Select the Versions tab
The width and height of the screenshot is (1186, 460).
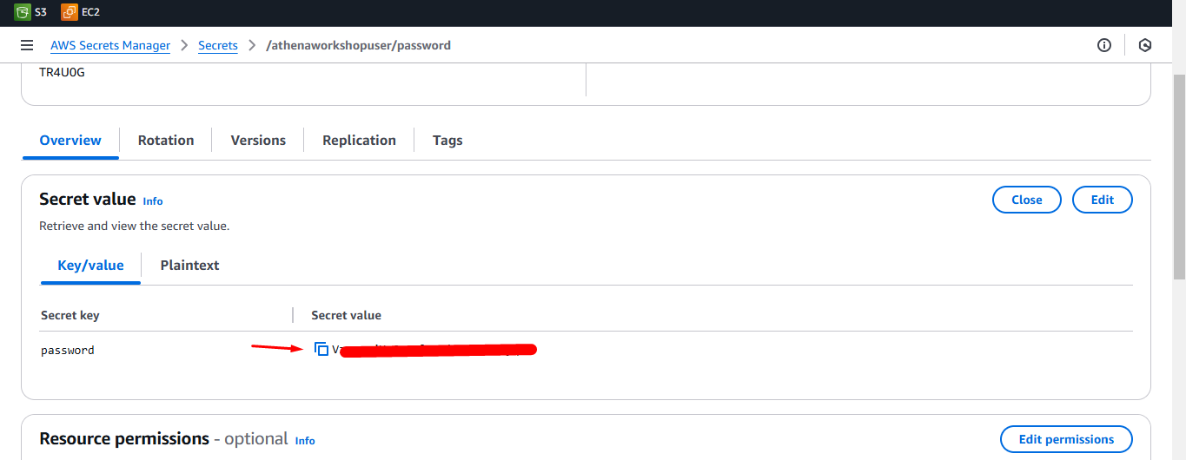point(258,140)
